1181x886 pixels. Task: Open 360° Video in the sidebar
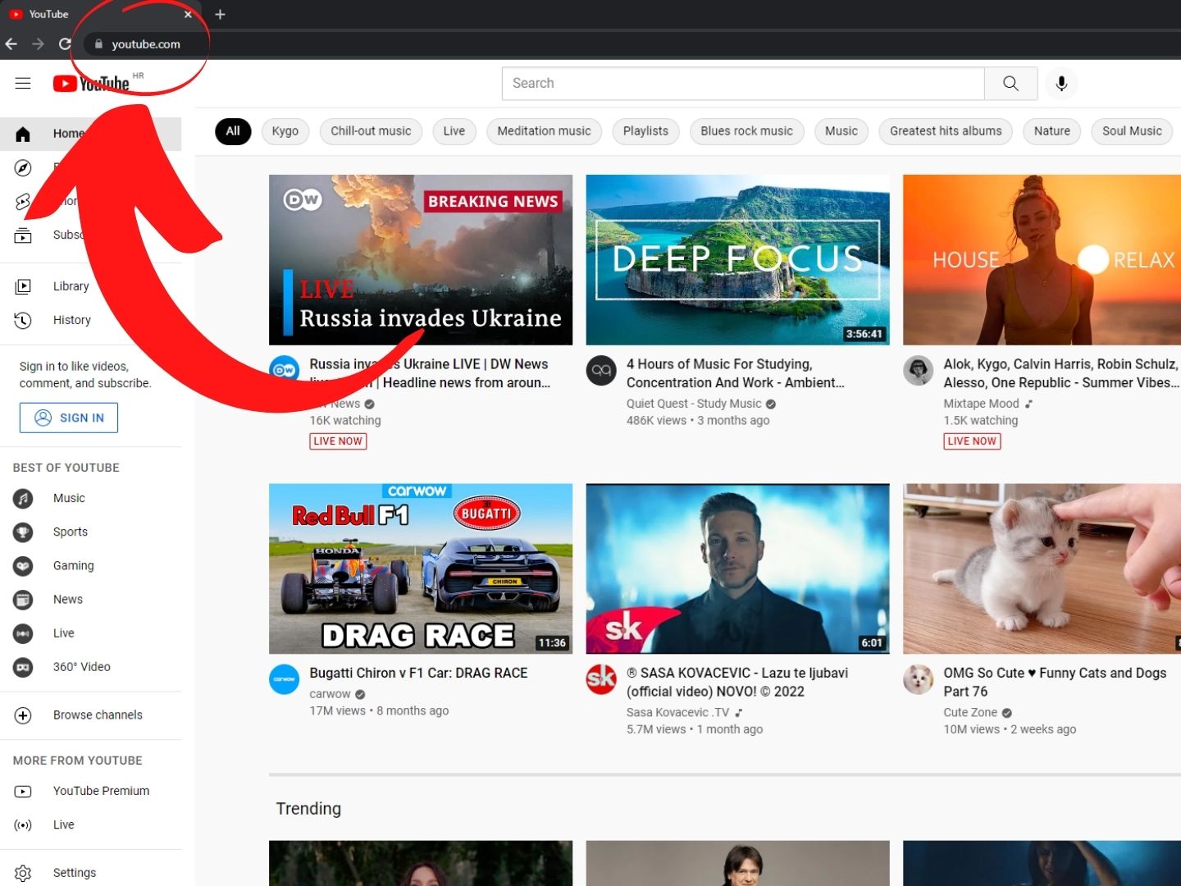(x=90, y=666)
